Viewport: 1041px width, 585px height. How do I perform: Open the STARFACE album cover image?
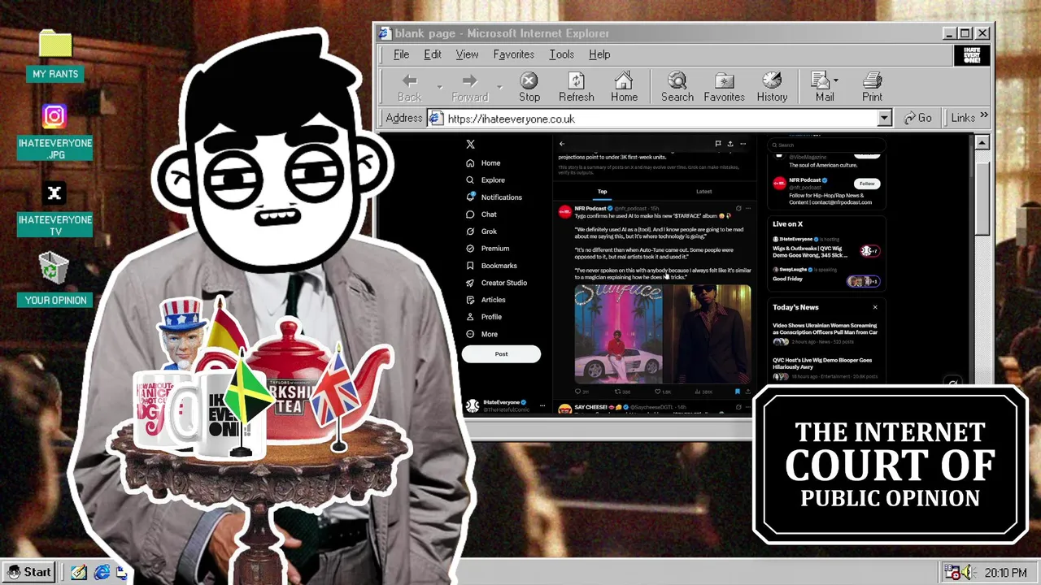tap(618, 333)
